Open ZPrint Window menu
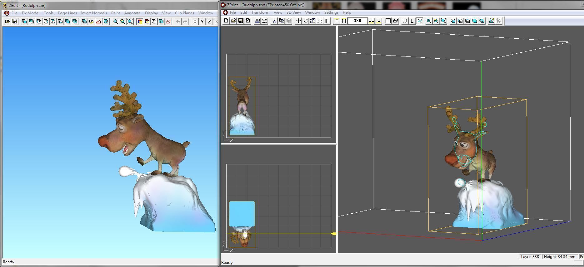Viewport: 584px width, 267px height. click(x=312, y=12)
